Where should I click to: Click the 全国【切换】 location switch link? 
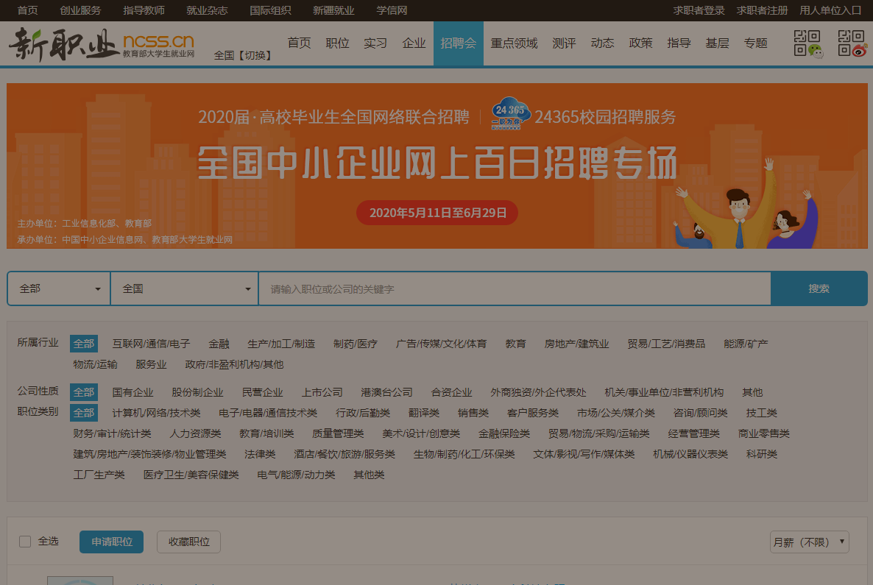(243, 55)
